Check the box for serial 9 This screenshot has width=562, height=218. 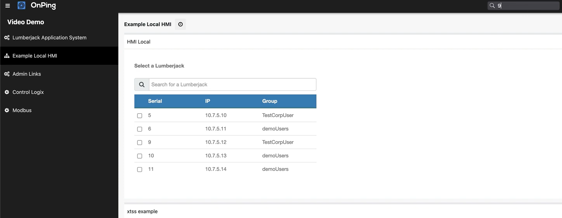140,142
